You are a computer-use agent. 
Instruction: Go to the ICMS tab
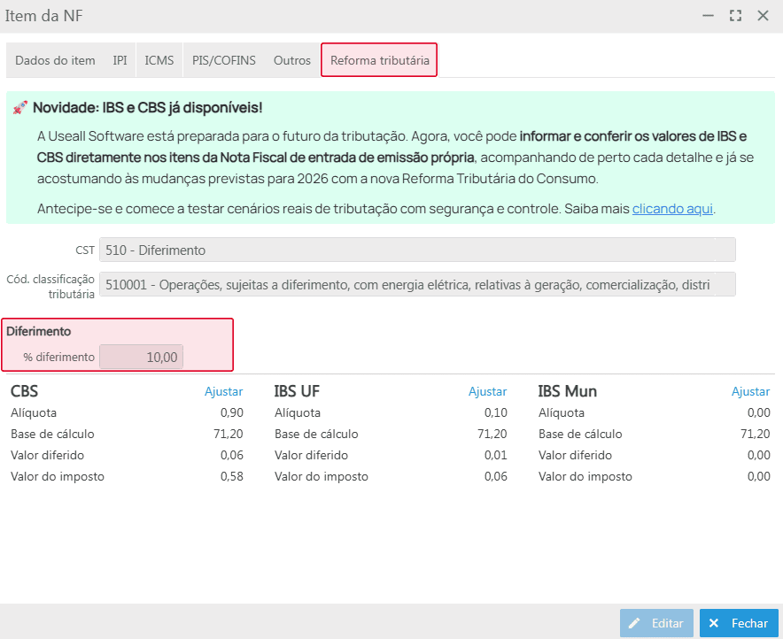coord(159,60)
